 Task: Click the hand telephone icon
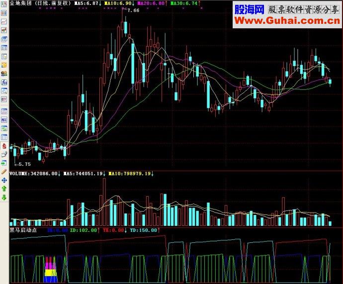point(4,154)
